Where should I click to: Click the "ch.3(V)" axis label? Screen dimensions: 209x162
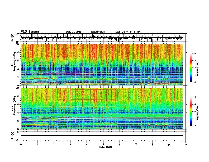click(x=13, y=136)
